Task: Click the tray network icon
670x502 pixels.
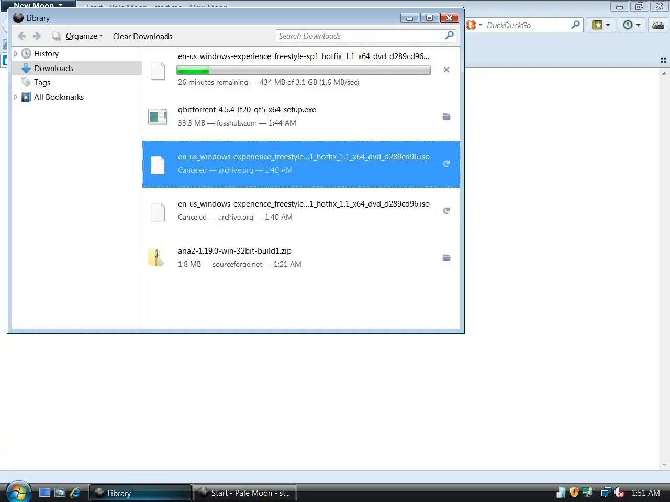Action: [606, 493]
